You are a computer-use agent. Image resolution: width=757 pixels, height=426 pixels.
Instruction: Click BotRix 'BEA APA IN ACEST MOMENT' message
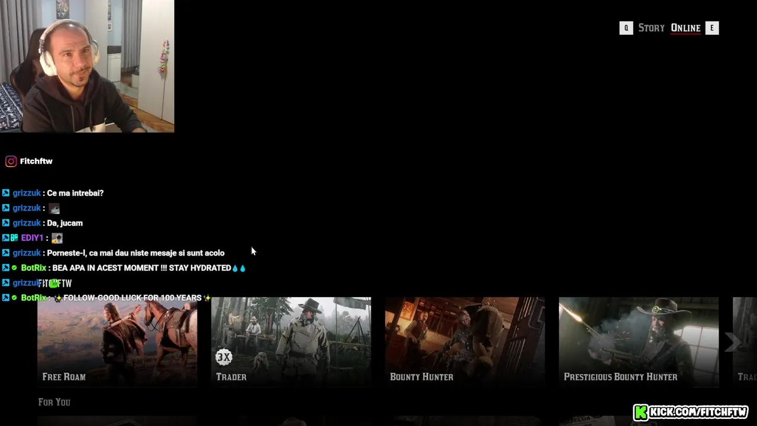(x=141, y=268)
